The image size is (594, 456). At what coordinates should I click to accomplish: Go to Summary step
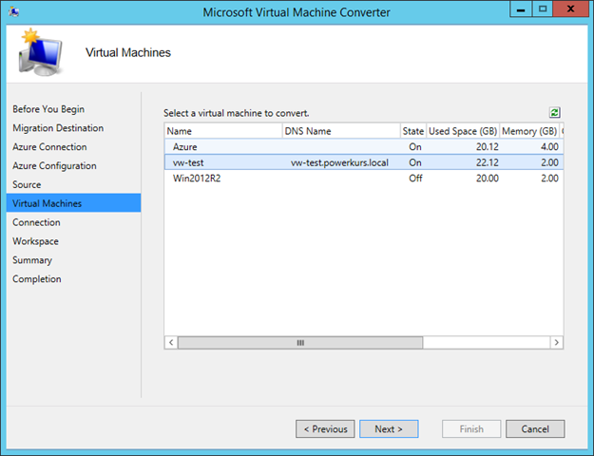coord(32,260)
